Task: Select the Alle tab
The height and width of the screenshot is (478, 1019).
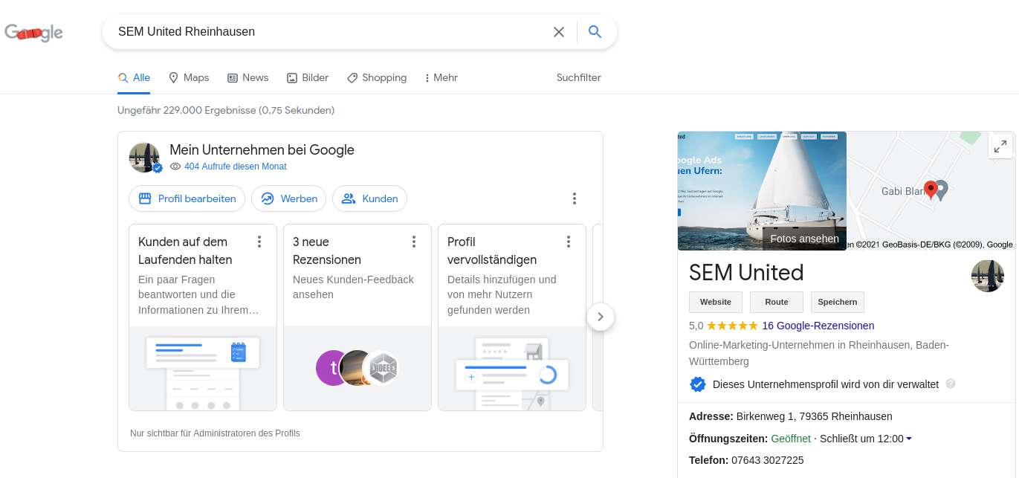Action: coord(134,77)
